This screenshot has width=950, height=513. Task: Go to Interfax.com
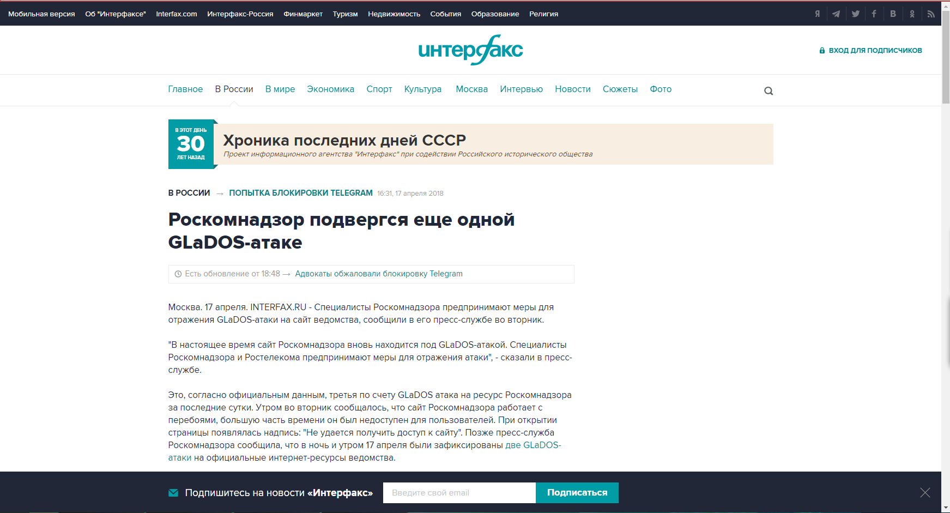tap(177, 14)
